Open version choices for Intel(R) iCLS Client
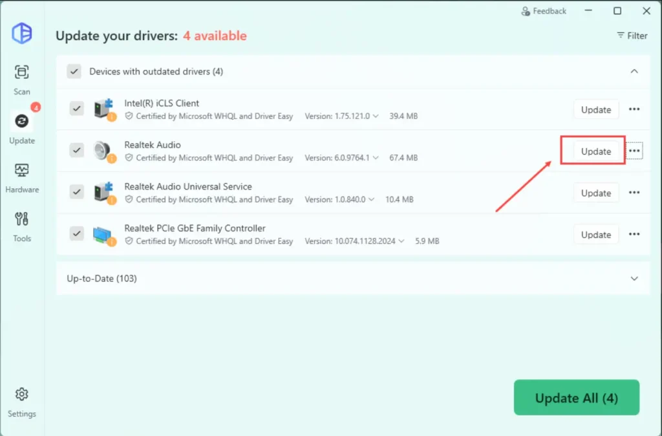Viewport: 662px width, 436px height. (375, 116)
